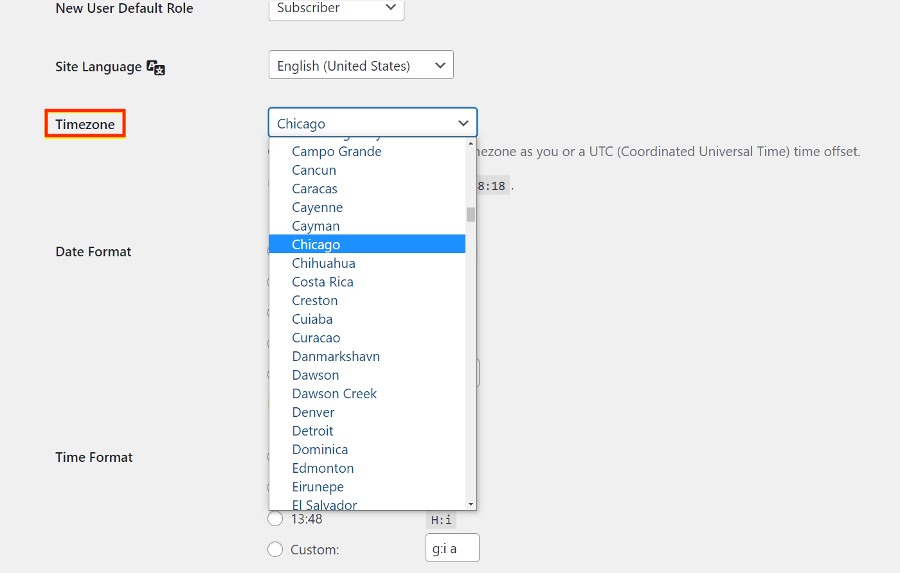Select the Custom time format radio

click(x=275, y=549)
